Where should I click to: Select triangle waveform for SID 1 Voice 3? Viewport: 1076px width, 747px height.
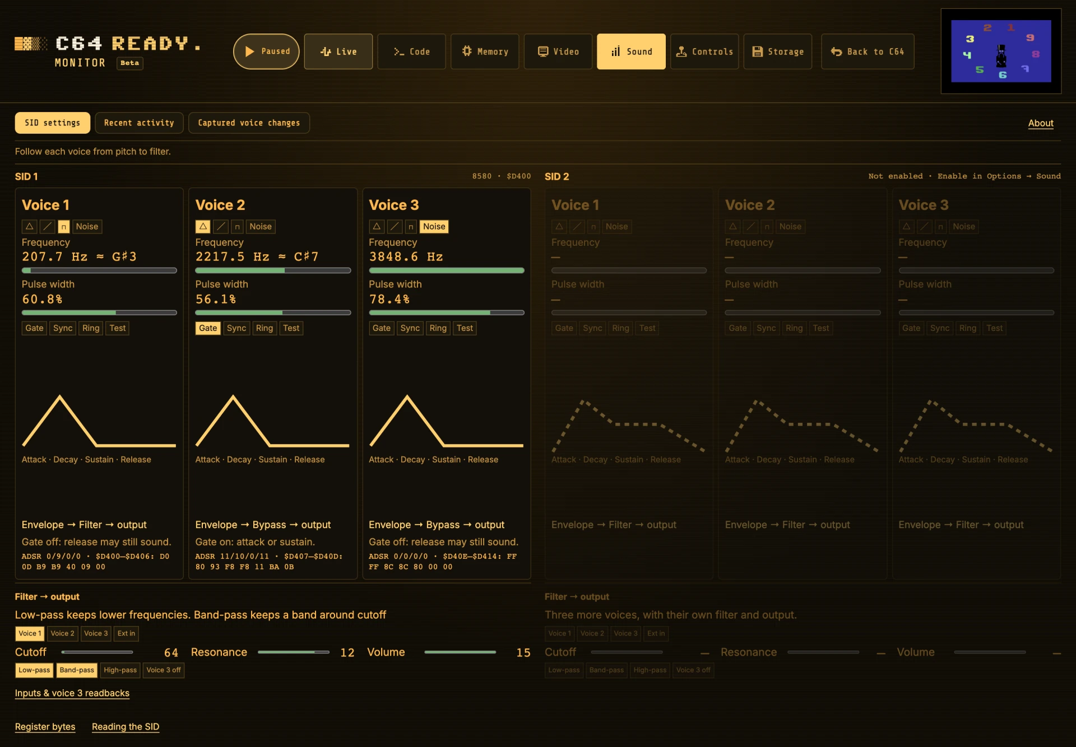pos(377,226)
